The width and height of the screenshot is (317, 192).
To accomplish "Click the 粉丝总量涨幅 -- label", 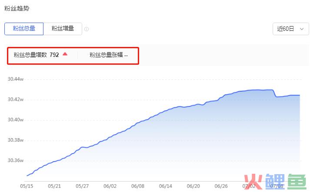I will click(x=109, y=55).
